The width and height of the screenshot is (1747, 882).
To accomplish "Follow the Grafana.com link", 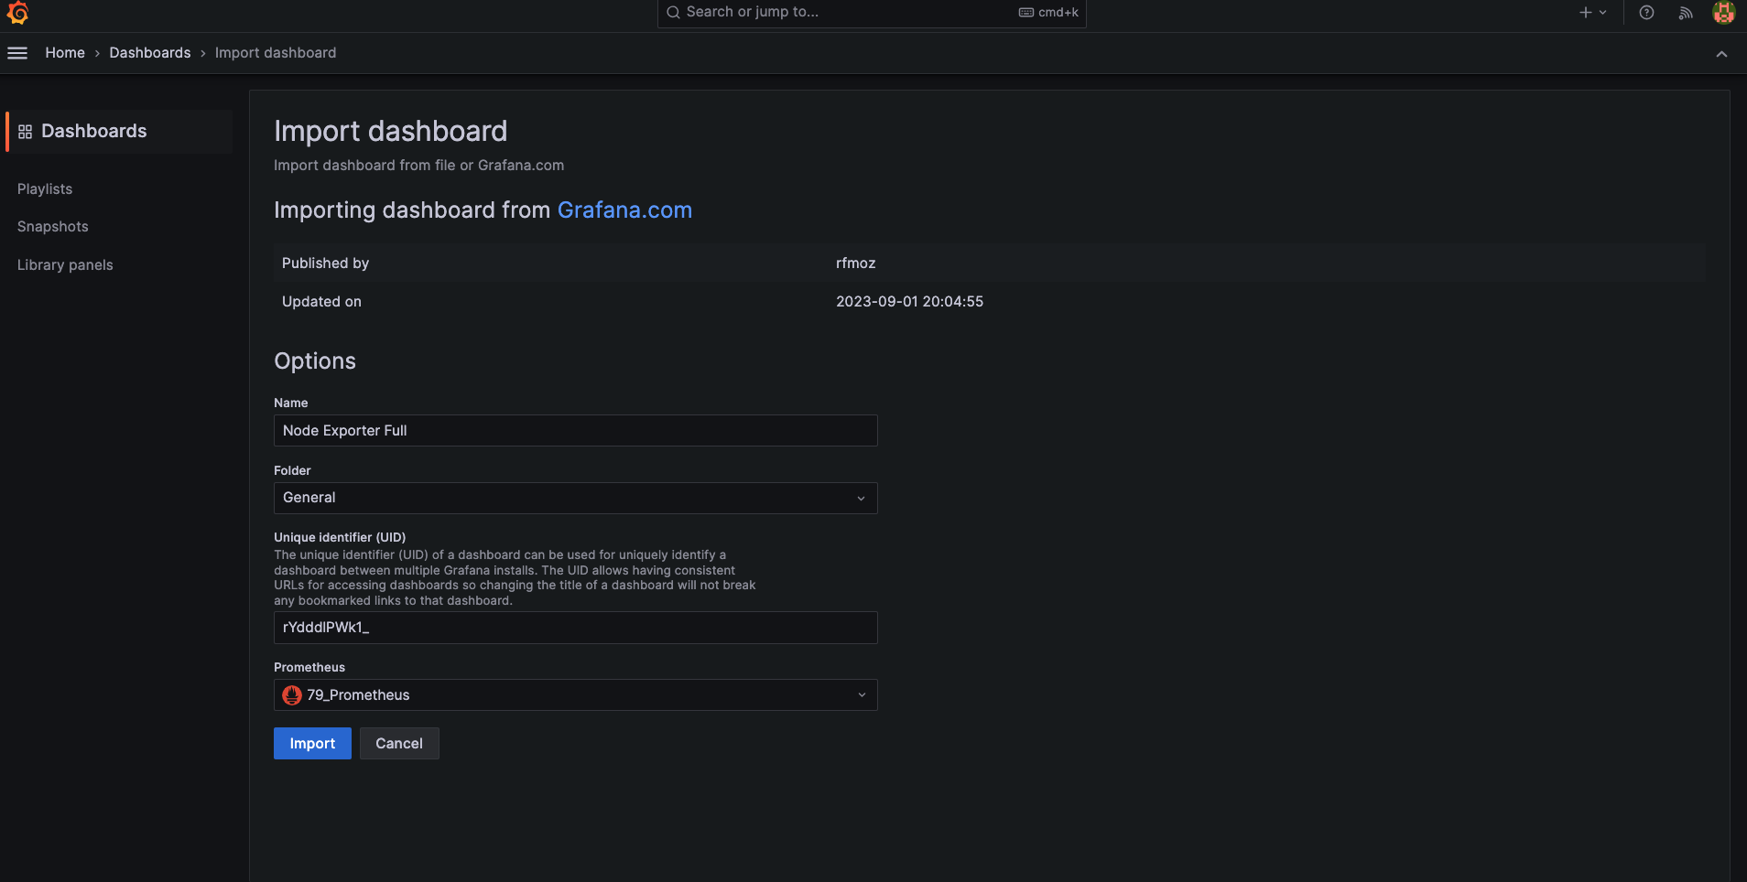I will (x=624, y=210).
